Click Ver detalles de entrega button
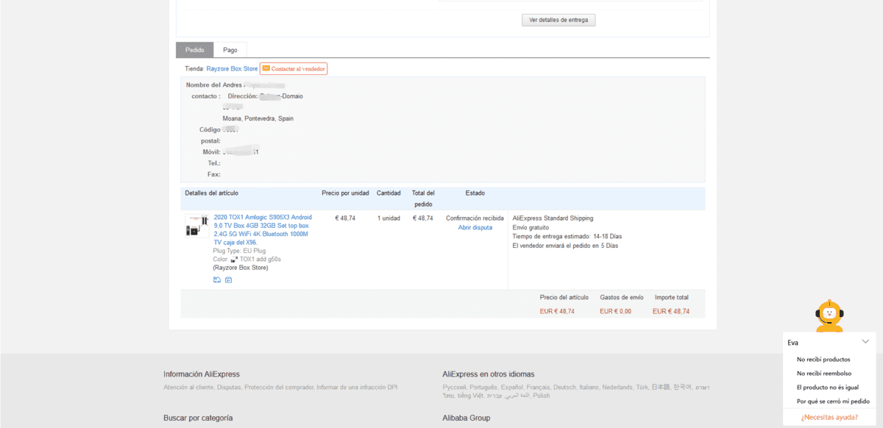883x428 pixels. pos(558,20)
